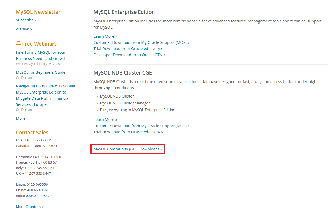Select the Italy phone number line
This screenshot has width=333, height=210.
(35, 168)
